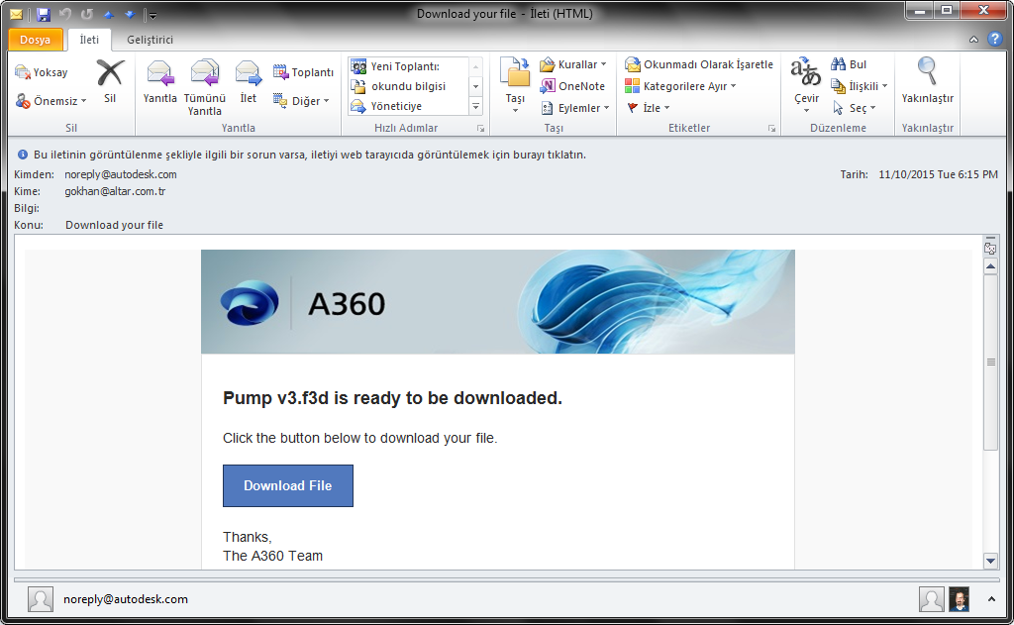
Task: Click the Download File button
Action: (x=288, y=486)
